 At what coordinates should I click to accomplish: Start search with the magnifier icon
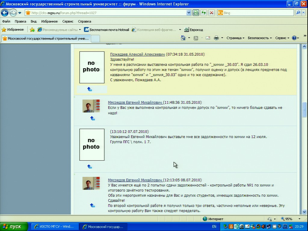[298, 13]
